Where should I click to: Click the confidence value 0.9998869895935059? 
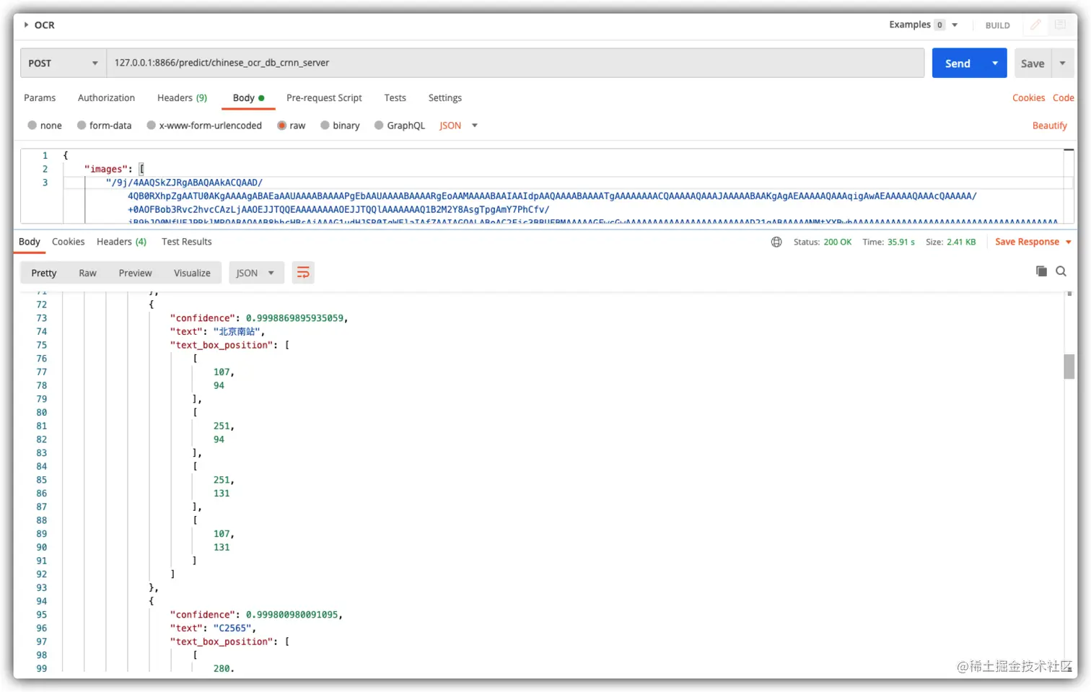294,318
